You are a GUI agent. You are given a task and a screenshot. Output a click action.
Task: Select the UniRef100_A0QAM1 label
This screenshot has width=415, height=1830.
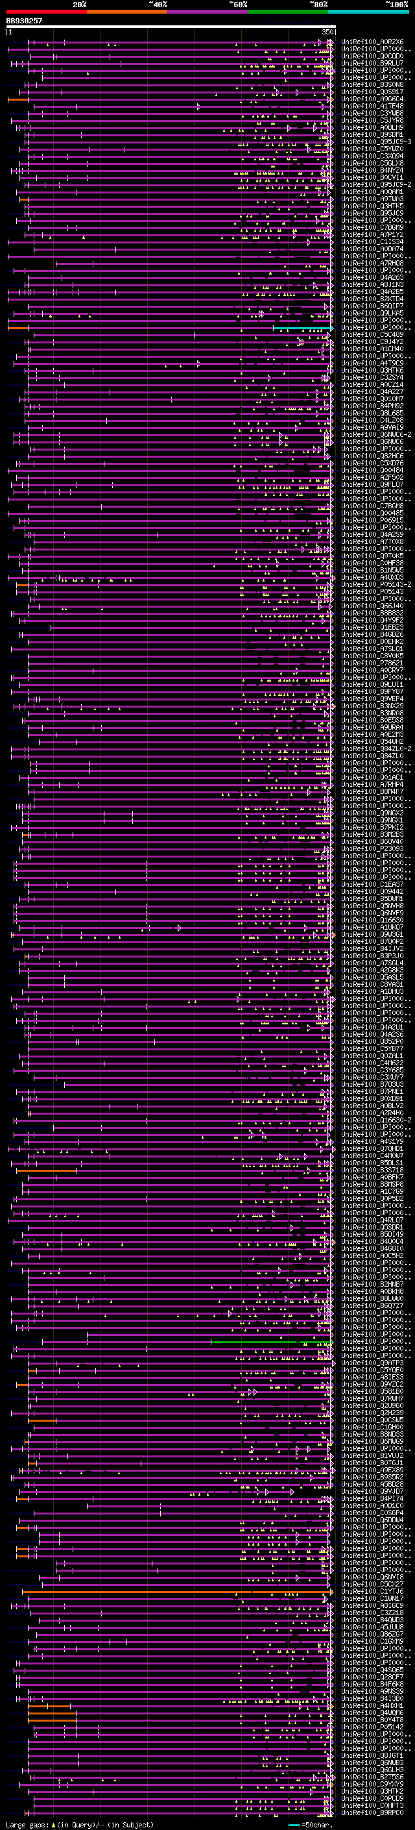372,192
